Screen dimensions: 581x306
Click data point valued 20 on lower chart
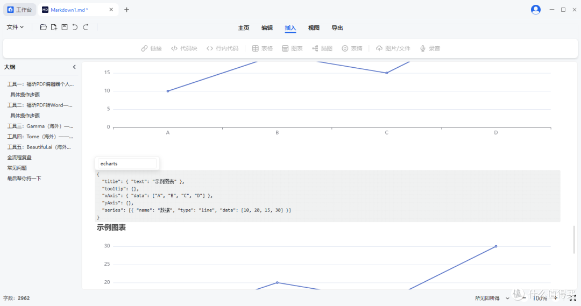click(277, 283)
